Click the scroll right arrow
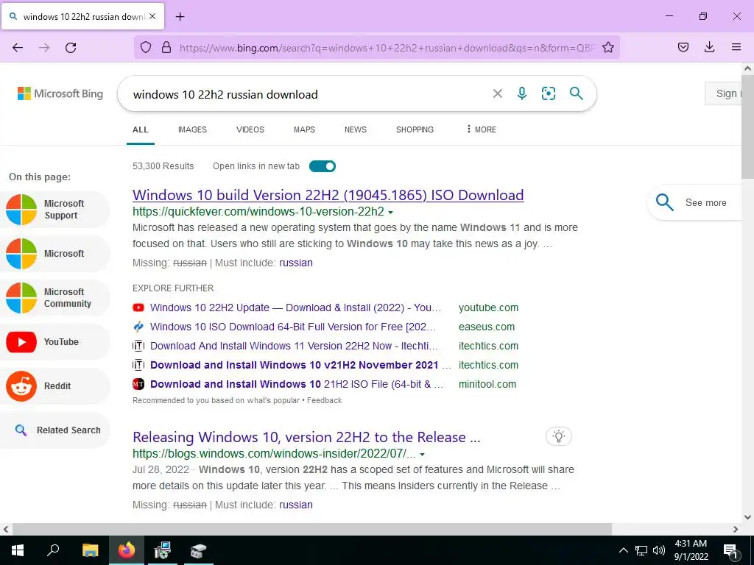The width and height of the screenshot is (754, 565). click(736, 529)
